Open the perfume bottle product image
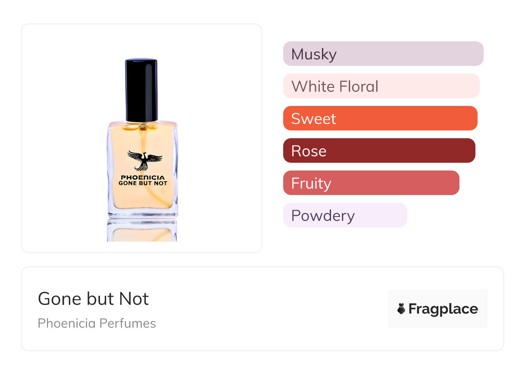This screenshot has height=372, width=525. (x=141, y=138)
